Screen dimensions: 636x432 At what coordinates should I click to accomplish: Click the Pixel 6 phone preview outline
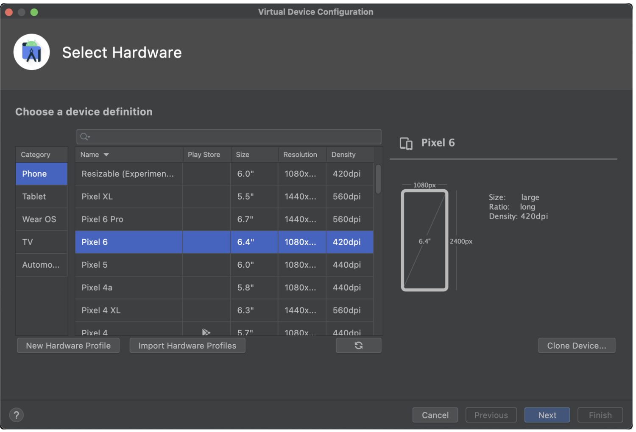424,241
